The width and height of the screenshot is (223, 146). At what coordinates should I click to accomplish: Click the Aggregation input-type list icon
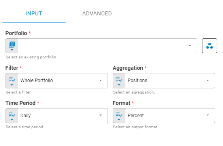119,81
